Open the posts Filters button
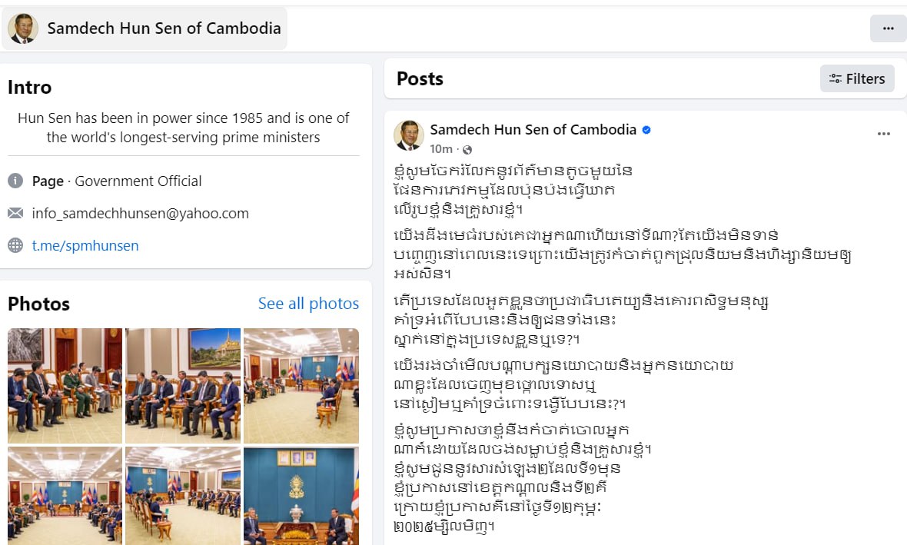 tap(857, 78)
